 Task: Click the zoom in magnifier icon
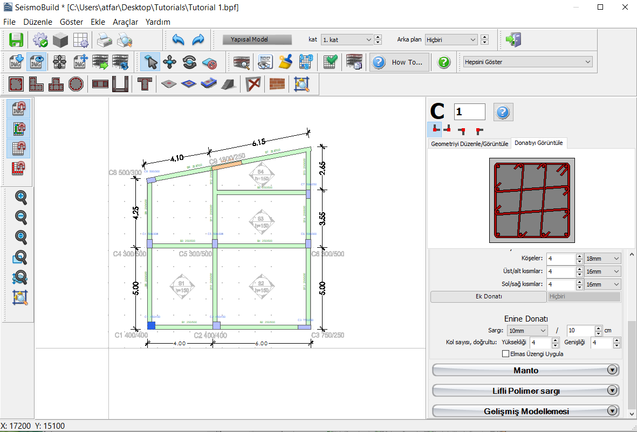click(x=20, y=198)
